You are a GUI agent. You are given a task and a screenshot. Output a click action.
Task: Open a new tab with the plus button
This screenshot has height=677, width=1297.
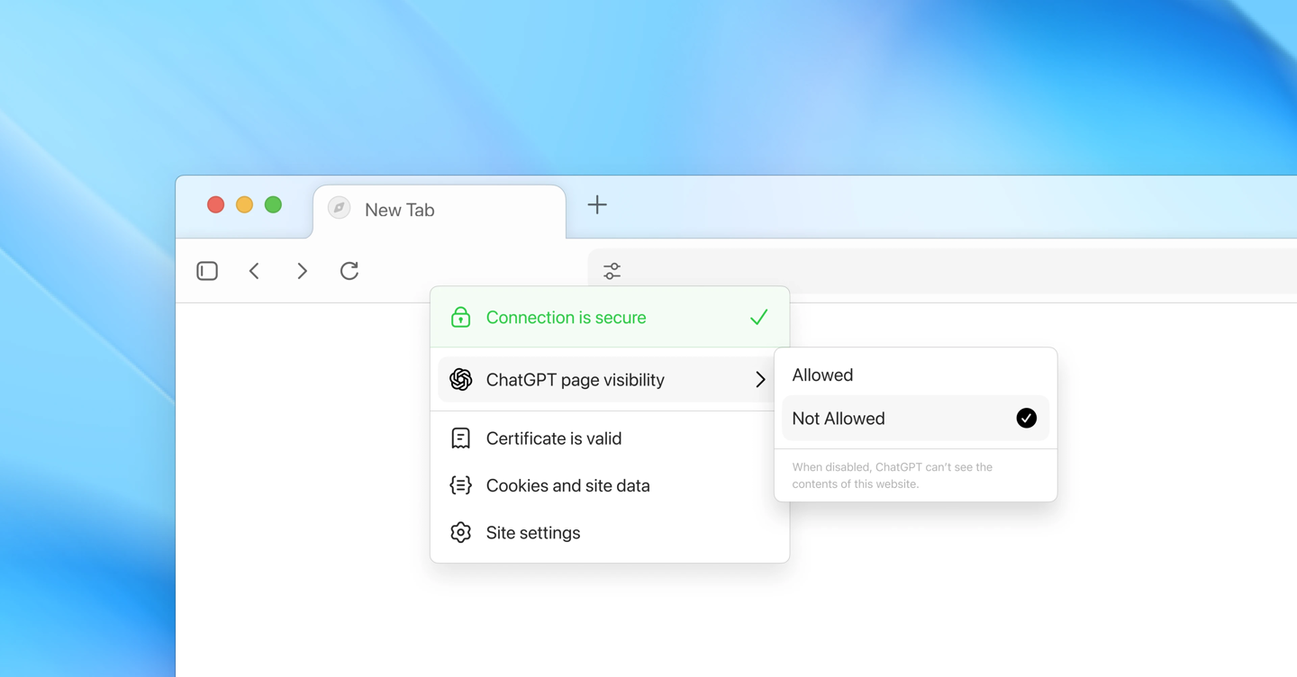597,205
